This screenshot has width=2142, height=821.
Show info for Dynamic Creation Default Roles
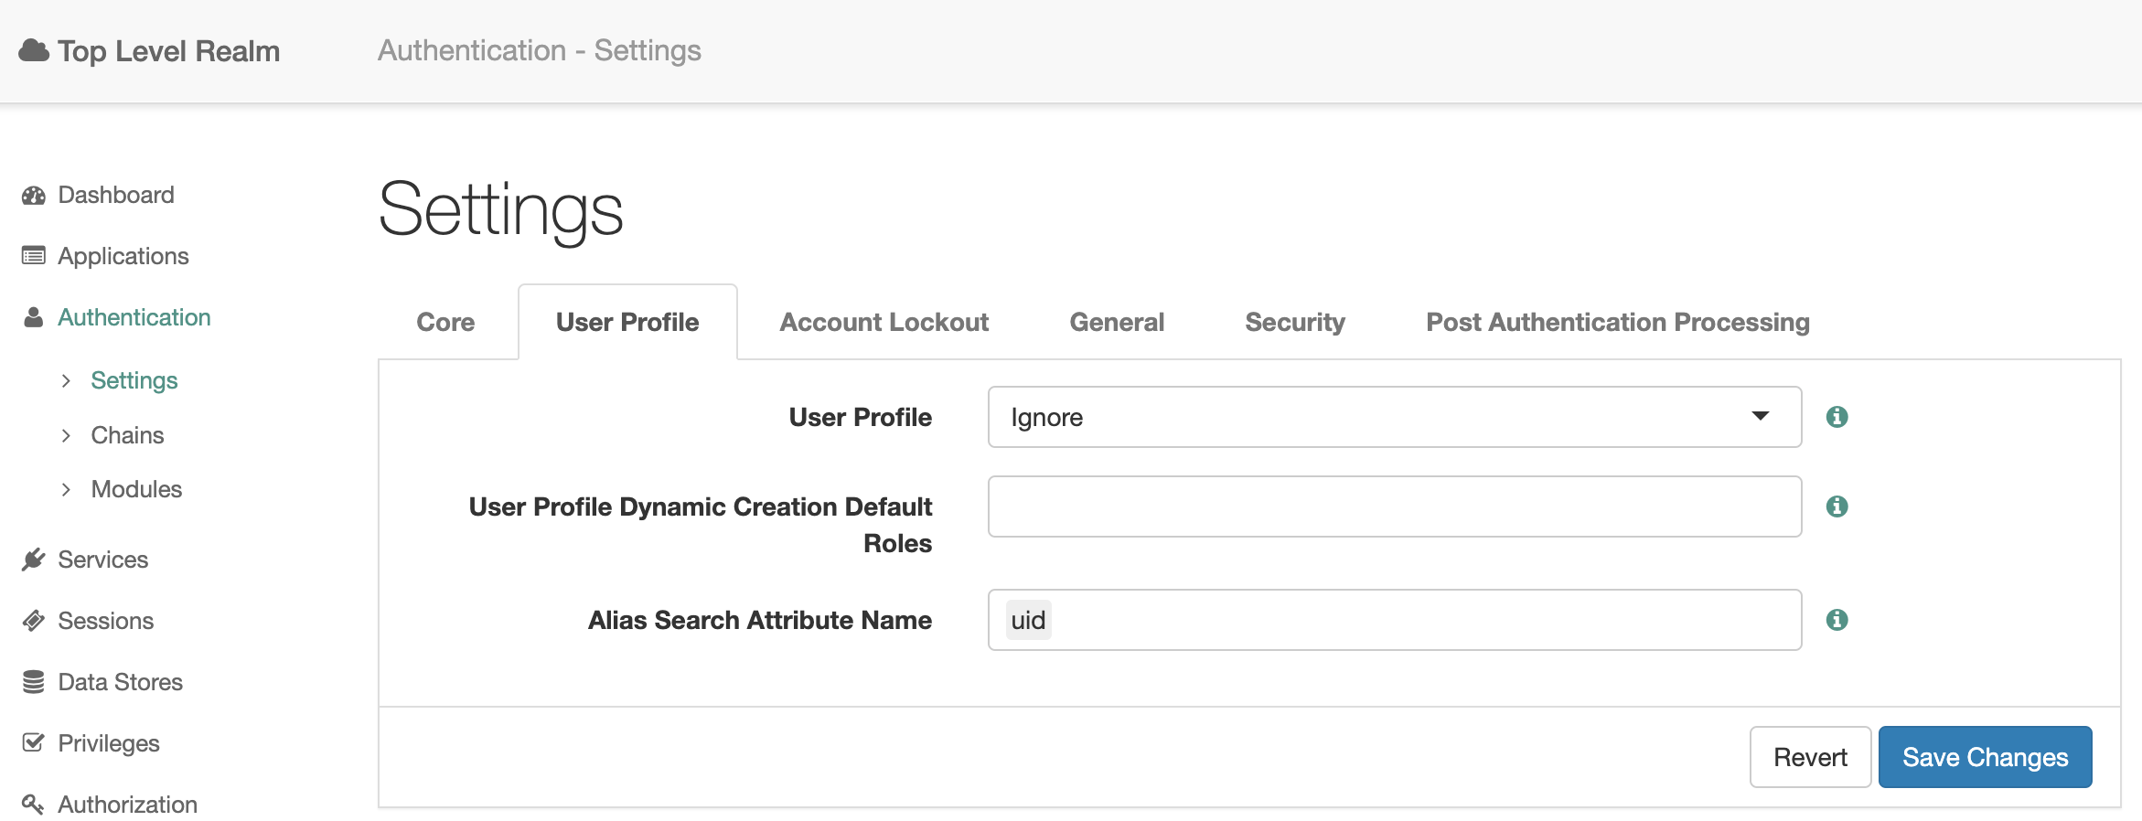tap(1837, 506)
